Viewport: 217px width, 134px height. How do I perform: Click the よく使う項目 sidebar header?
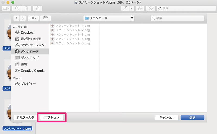tap(20, 27)
